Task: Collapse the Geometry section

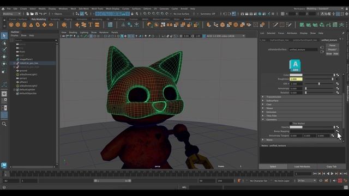Action: [x=302, y=120]
